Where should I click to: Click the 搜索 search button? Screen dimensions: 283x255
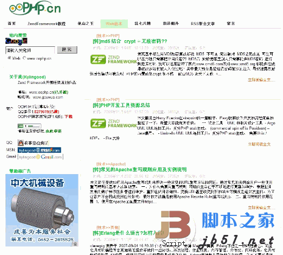coord(67,50)
